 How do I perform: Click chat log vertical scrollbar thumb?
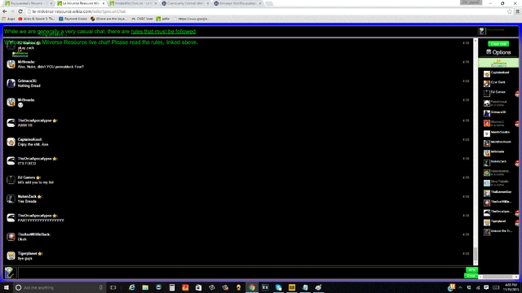click(476, 255)
